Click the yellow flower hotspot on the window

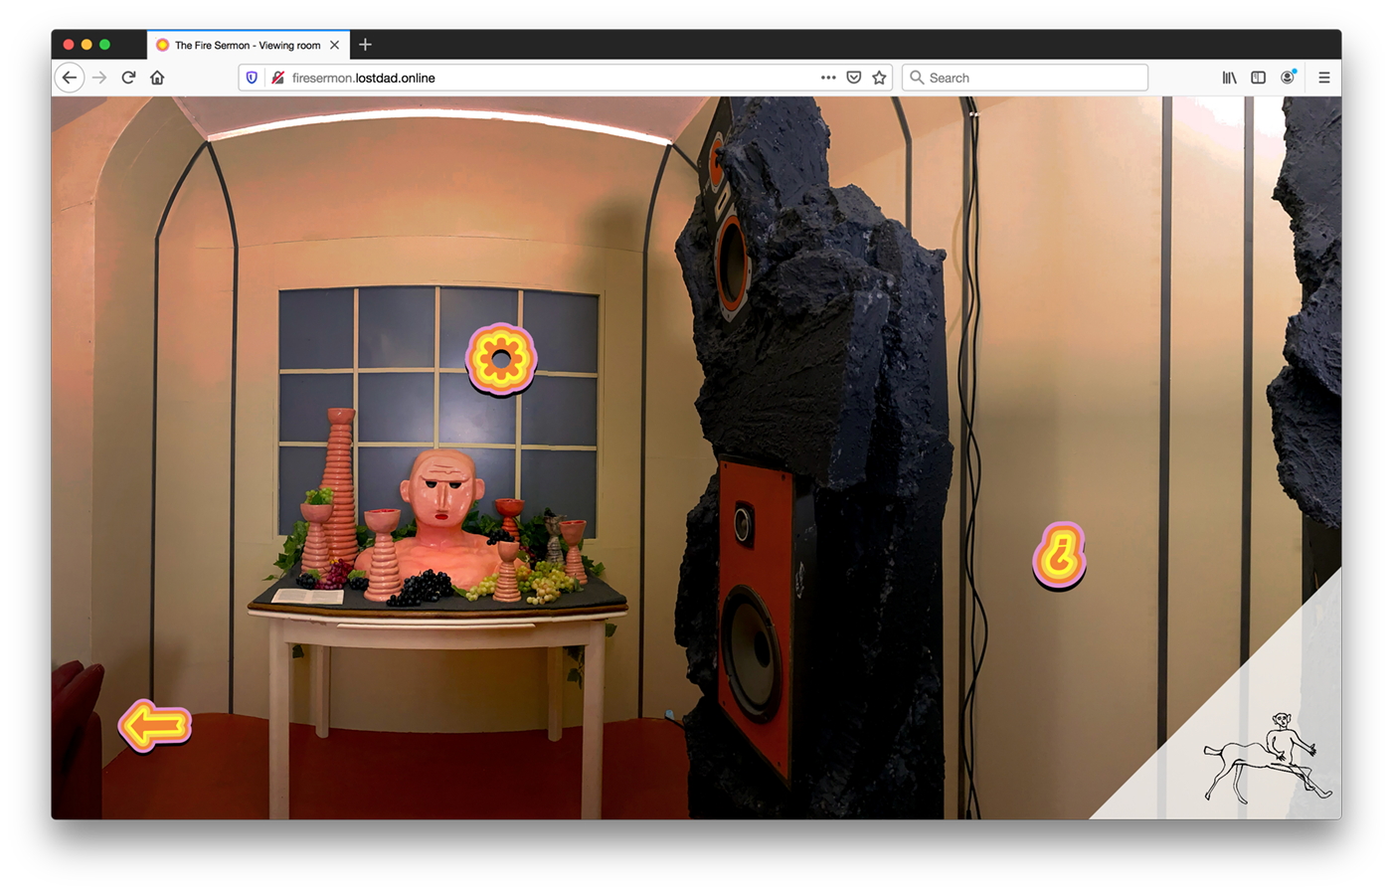coord(501,359)
